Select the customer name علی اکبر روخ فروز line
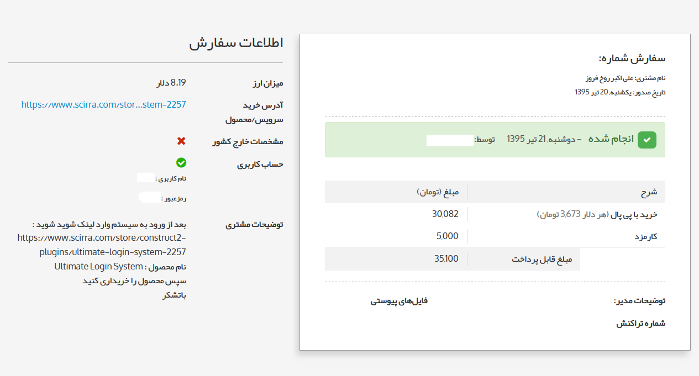 point(626,78)
